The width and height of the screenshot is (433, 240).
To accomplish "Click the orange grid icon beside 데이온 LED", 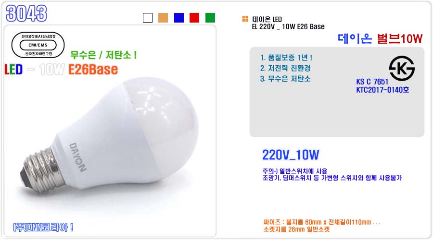I will 245,19.
